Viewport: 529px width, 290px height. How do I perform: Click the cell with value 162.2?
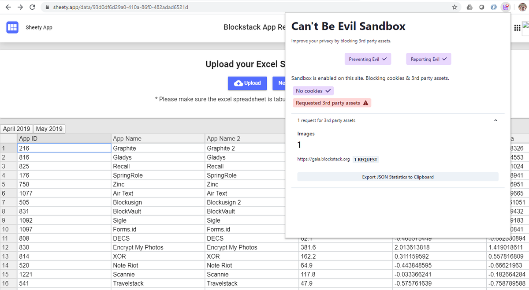pyautogui.click(x=346, y=256)
